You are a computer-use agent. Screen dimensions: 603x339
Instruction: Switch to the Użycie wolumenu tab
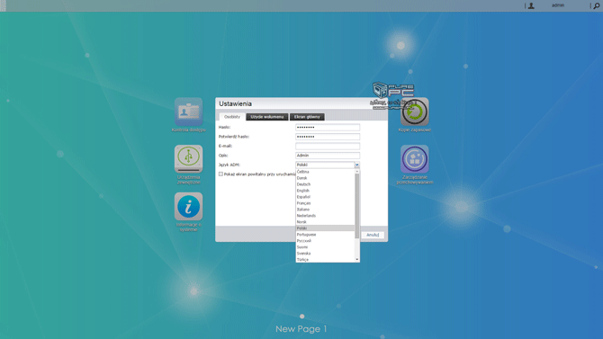(x=267, y=117)
